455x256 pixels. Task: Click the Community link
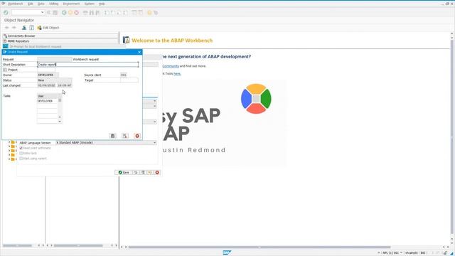[171, 66]
